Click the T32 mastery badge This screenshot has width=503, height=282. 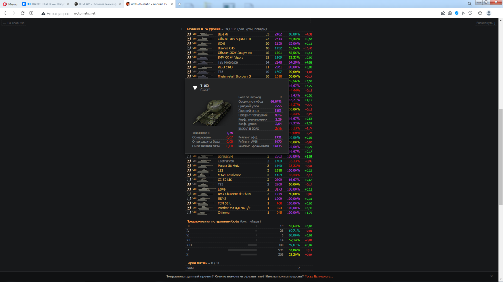[188, 184]
